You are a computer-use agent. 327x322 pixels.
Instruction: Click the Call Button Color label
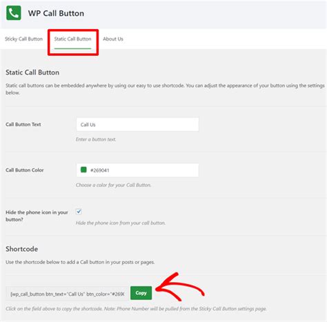25,170
